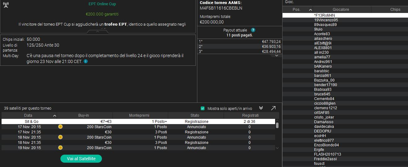Click the StarsCoin icon for 17 Nov 20:15
Viewport: 408px width, 167px height.
(x=60, y=127)
